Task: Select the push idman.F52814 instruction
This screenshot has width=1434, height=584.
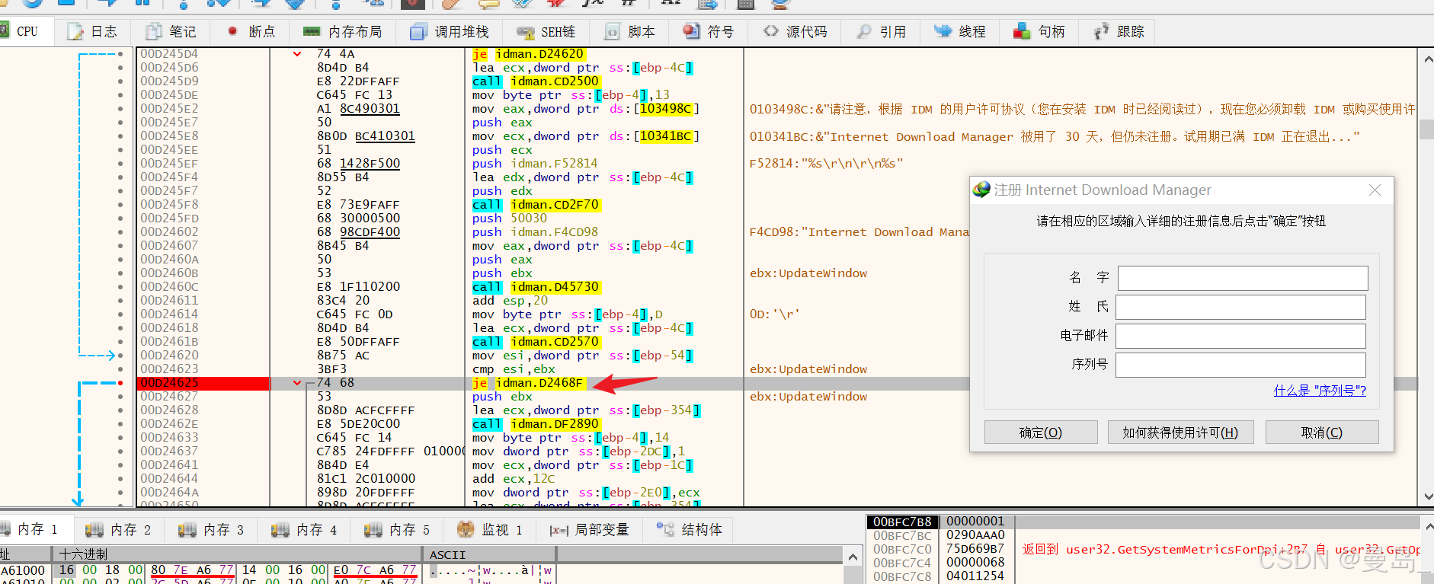Action: click(x=535, y=164)
